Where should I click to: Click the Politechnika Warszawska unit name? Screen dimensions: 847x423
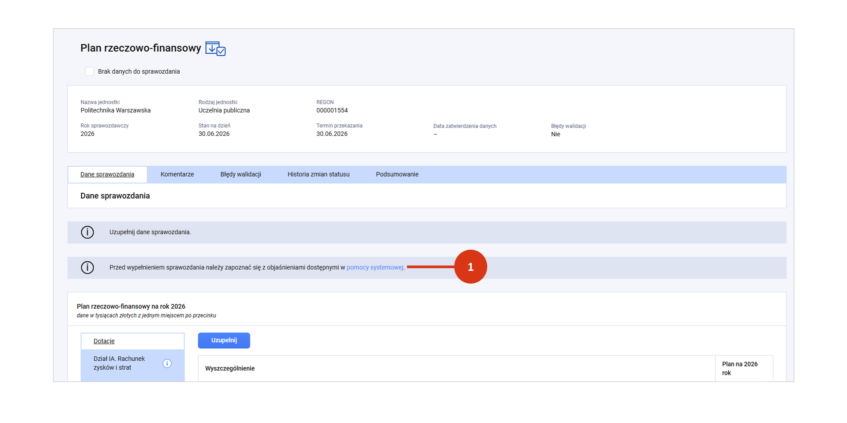coord(116,110)
